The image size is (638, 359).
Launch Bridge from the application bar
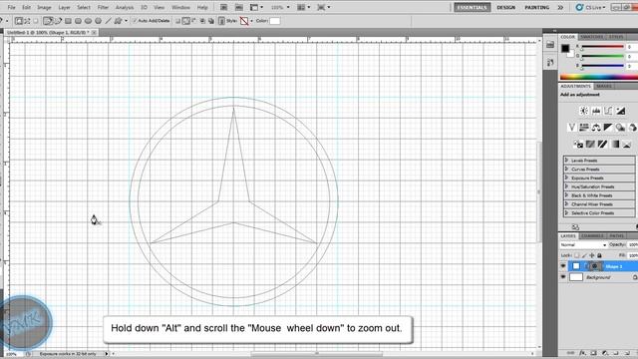tap(223, 7)
